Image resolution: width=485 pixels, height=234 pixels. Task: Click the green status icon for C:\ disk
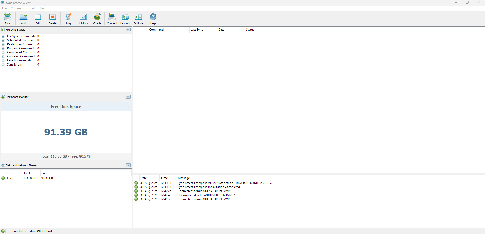point(3,178)
